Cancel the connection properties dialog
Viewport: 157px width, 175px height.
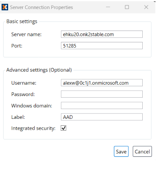[x=142, y=151]
